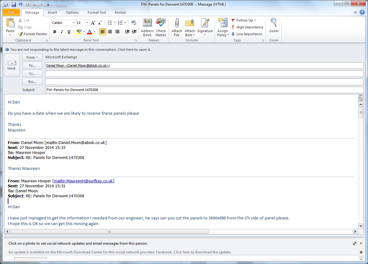Click the Save icon in quick access toolbar
Image resolution: width=368 pixels, height=264 pixels.
click(x=14, y=4)
